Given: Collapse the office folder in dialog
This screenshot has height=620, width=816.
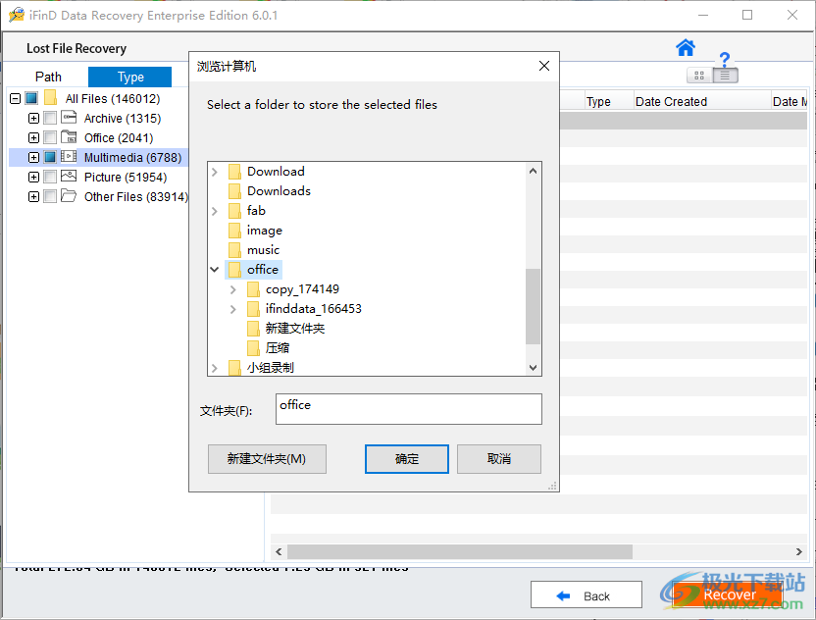Looking at the screenshot, I should pos(215,269).
